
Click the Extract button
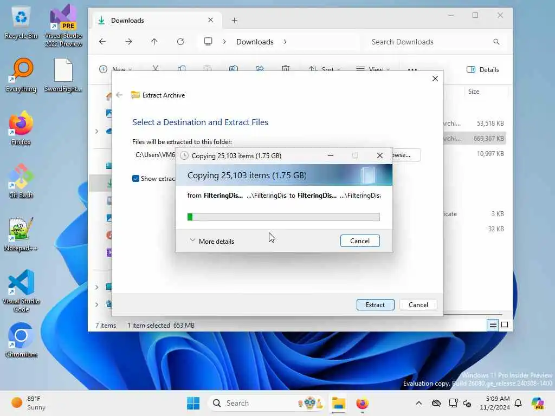click(375, 305)
